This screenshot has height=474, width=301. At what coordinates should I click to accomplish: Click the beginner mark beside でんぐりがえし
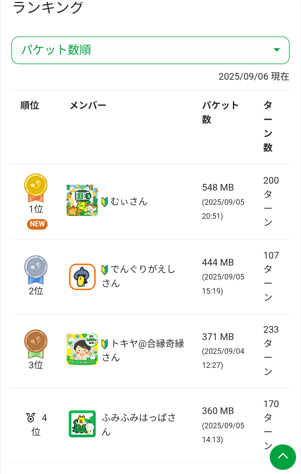[x=105, y=269]
